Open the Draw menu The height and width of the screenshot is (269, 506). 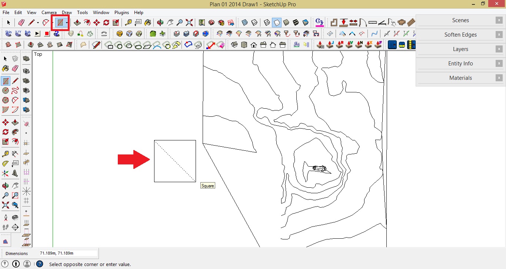coord(67,12)
